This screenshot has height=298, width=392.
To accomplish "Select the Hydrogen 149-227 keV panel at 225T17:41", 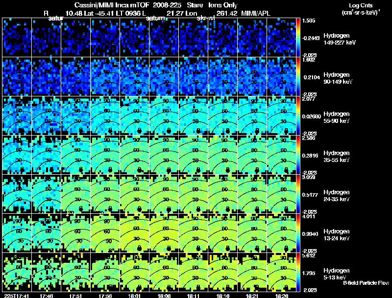I will [x=17, y=38].
